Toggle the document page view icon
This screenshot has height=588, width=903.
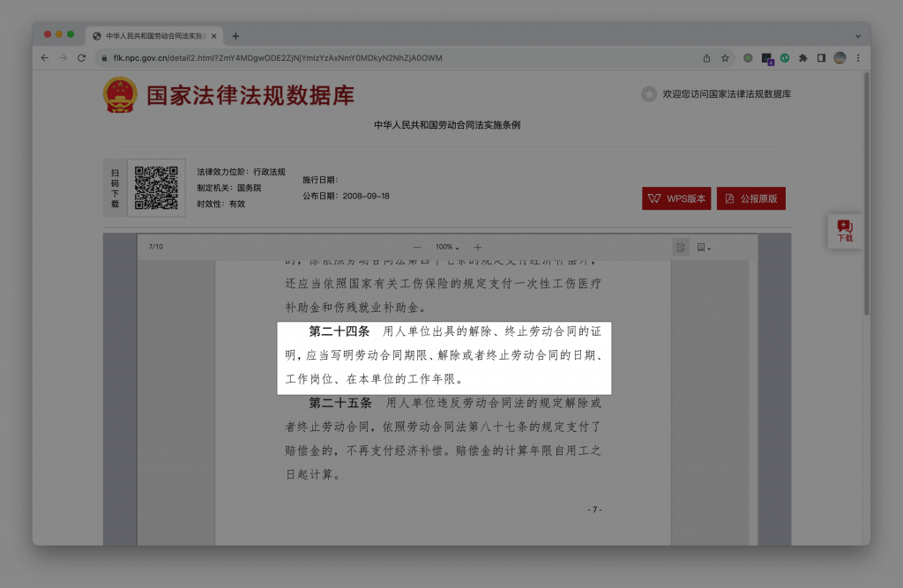click(681, 248)
